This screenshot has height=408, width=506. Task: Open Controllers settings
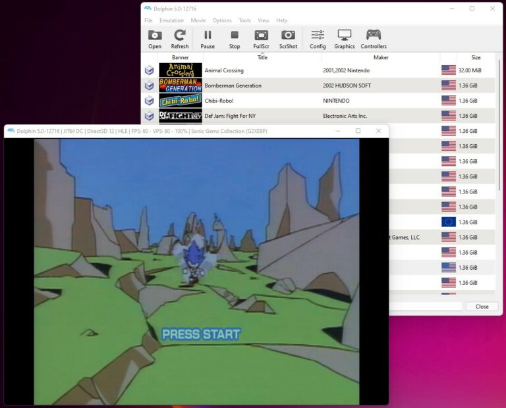(374, 39)
